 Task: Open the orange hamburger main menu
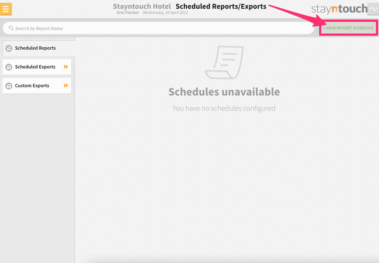(6, 9)
